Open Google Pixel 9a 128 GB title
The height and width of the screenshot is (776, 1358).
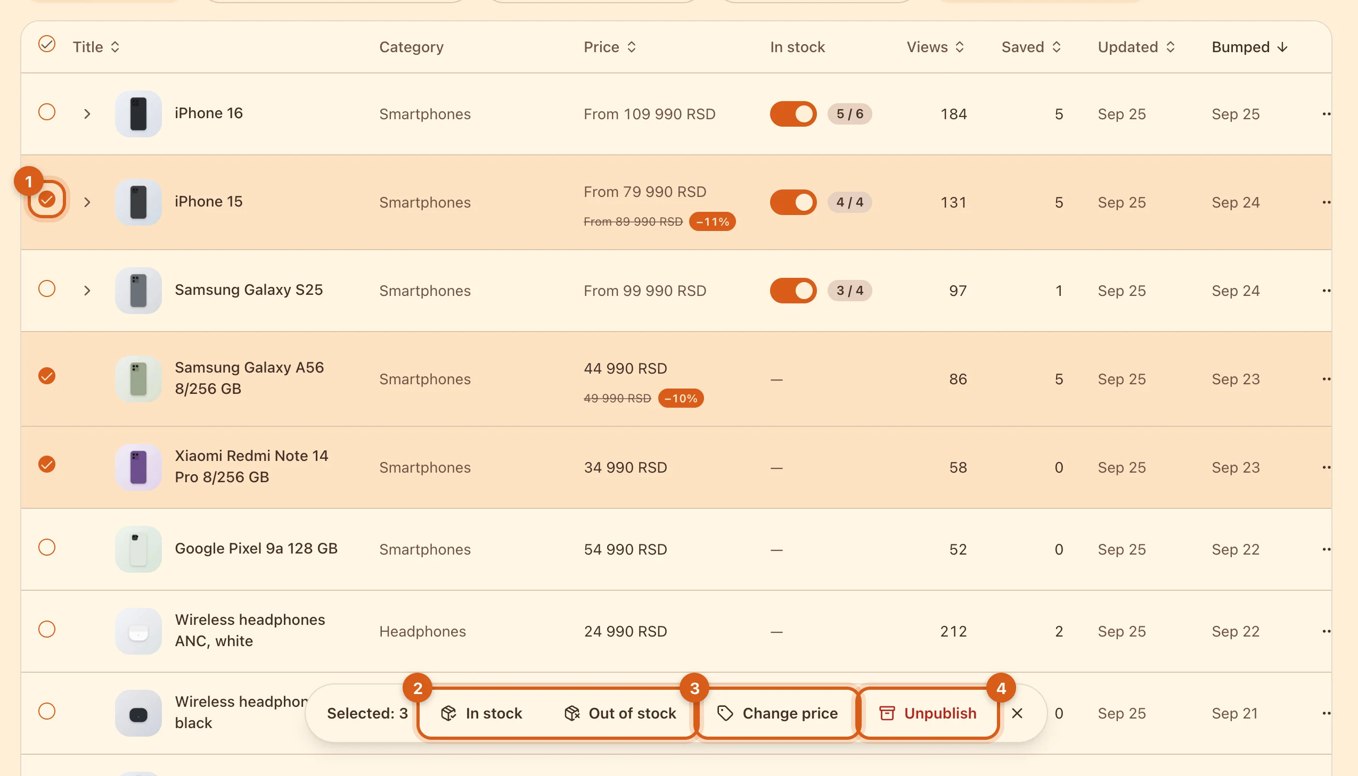coord(256,548)
